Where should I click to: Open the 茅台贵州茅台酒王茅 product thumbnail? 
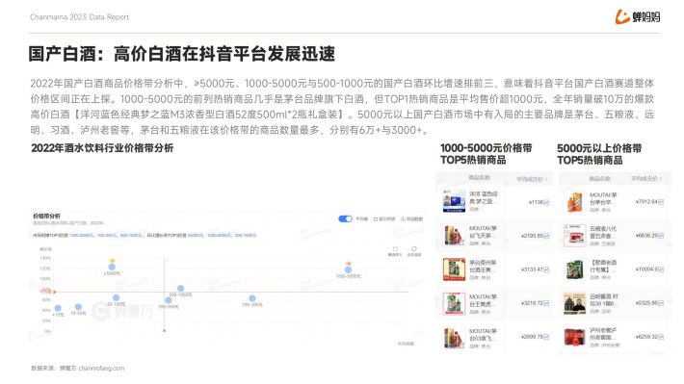coord(454,269)
